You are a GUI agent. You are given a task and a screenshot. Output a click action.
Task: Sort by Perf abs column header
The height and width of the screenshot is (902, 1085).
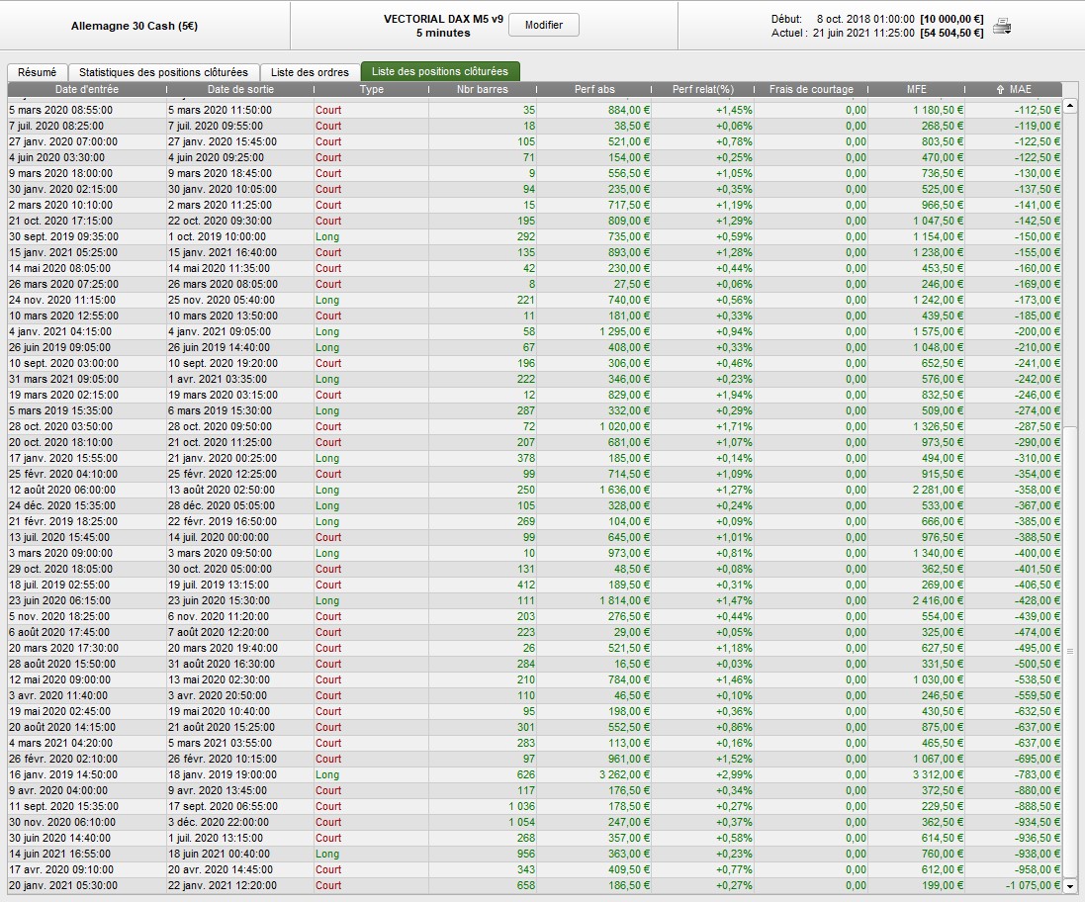[596, 90]
